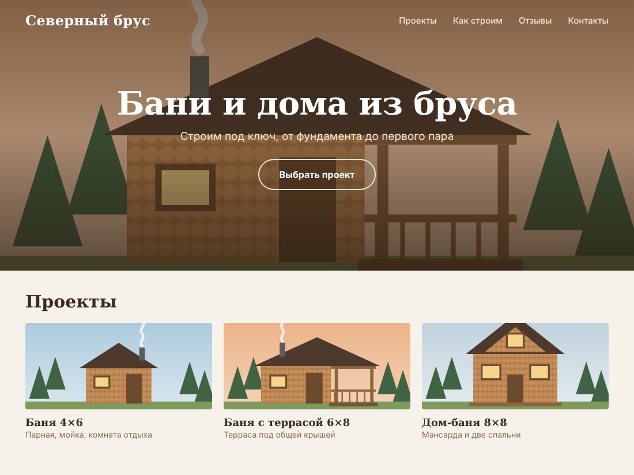Select the Баня с террасой 6×8 title
This screenshot has width=634, height=475.
[286, 423]
